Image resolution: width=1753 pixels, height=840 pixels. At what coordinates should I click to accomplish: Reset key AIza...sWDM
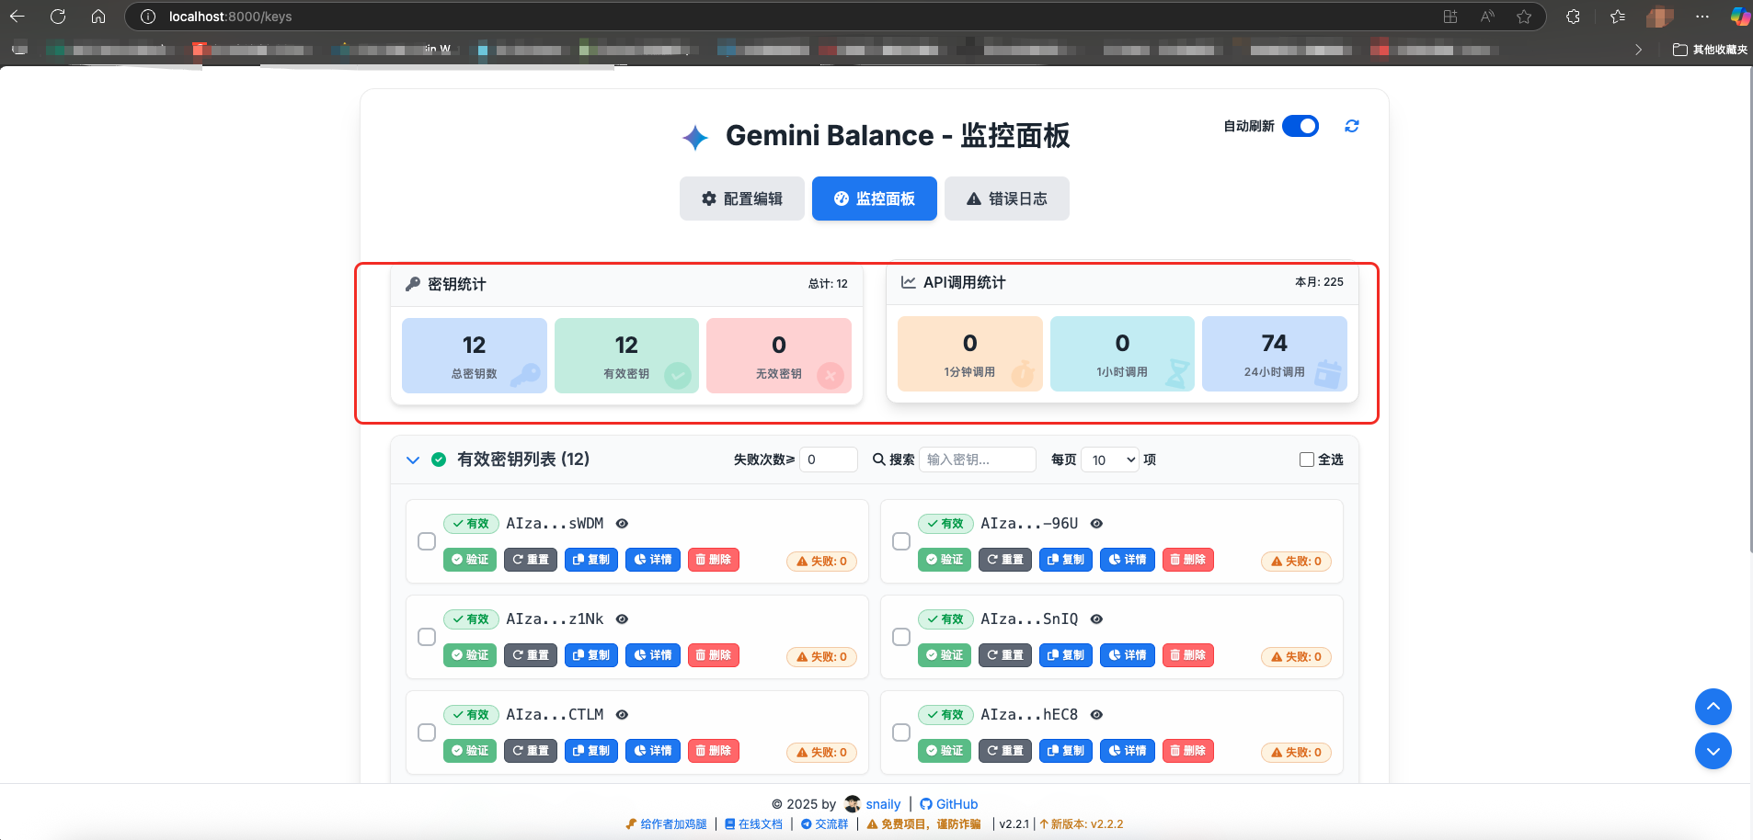point(531,560)
